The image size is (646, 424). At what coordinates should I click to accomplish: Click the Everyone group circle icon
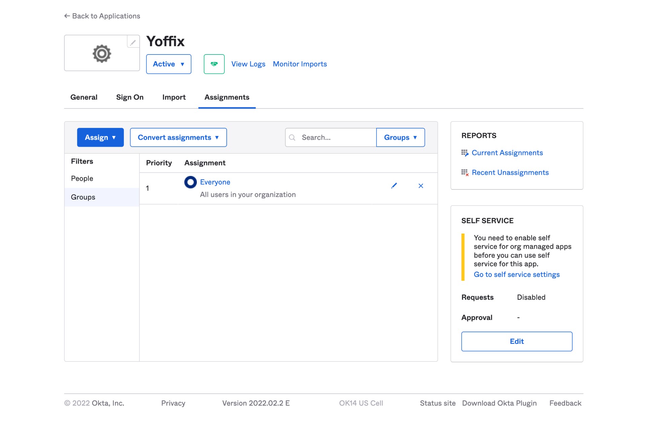tap(190, 182)
